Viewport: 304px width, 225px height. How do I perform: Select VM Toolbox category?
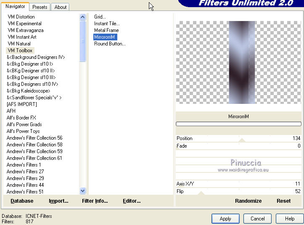[20, 50]
